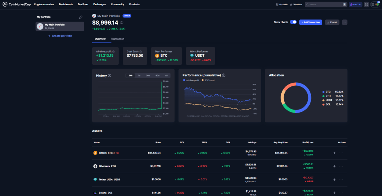Open the more options menu beside Export
Viewport: 382px width, 196px height.
(344, 22)
